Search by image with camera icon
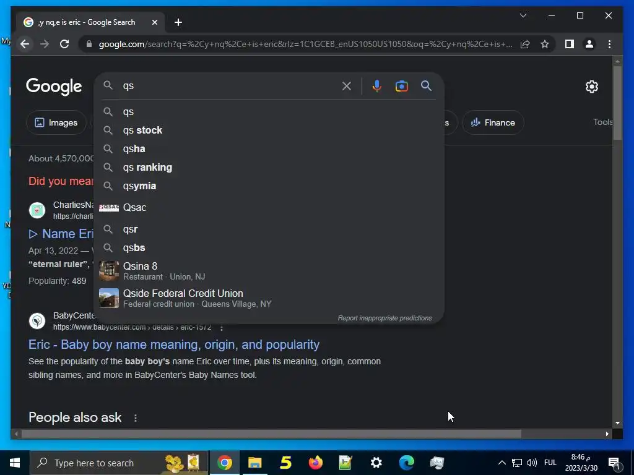The height and width of the screenshot is (475, 634). coord(401,85)
